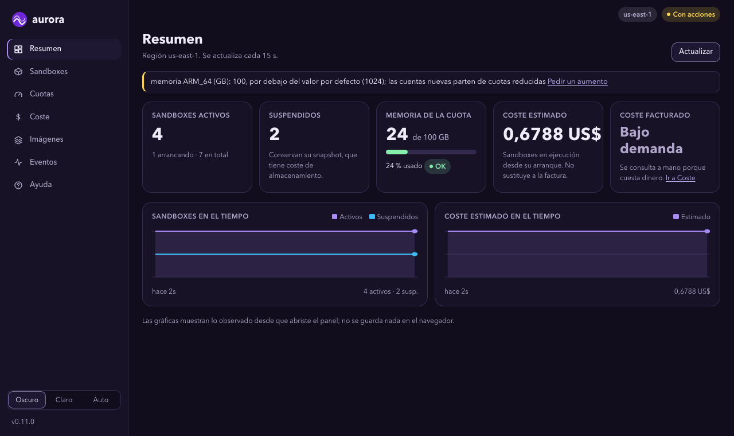
Task: Click the quota memory progress bar
Action: pyautogui.click(x=431, y=152)
